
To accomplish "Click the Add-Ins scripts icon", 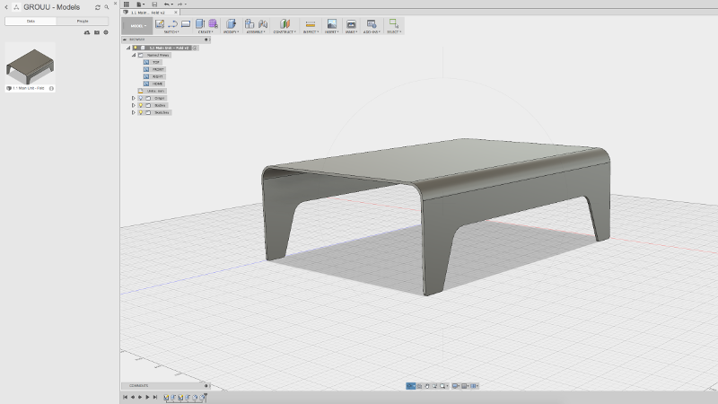I will click(372, 24).
